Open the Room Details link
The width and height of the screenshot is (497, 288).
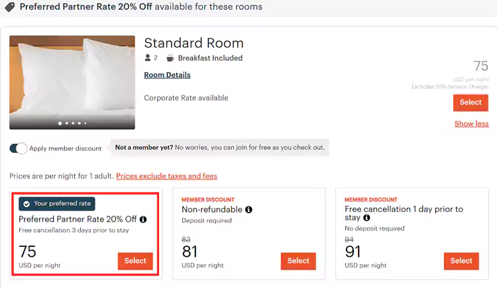click(167, 75)
